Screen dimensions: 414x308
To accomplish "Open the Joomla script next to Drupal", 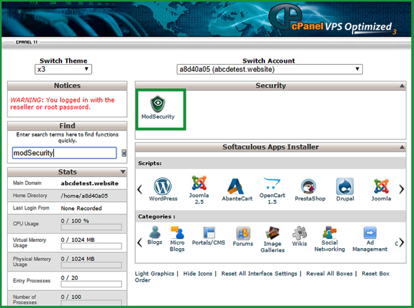I will pyautogui.click(x=381, y=189).
